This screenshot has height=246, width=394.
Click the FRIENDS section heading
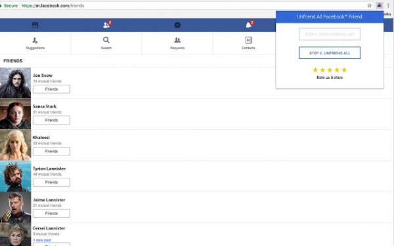click(x=13, y=61)
